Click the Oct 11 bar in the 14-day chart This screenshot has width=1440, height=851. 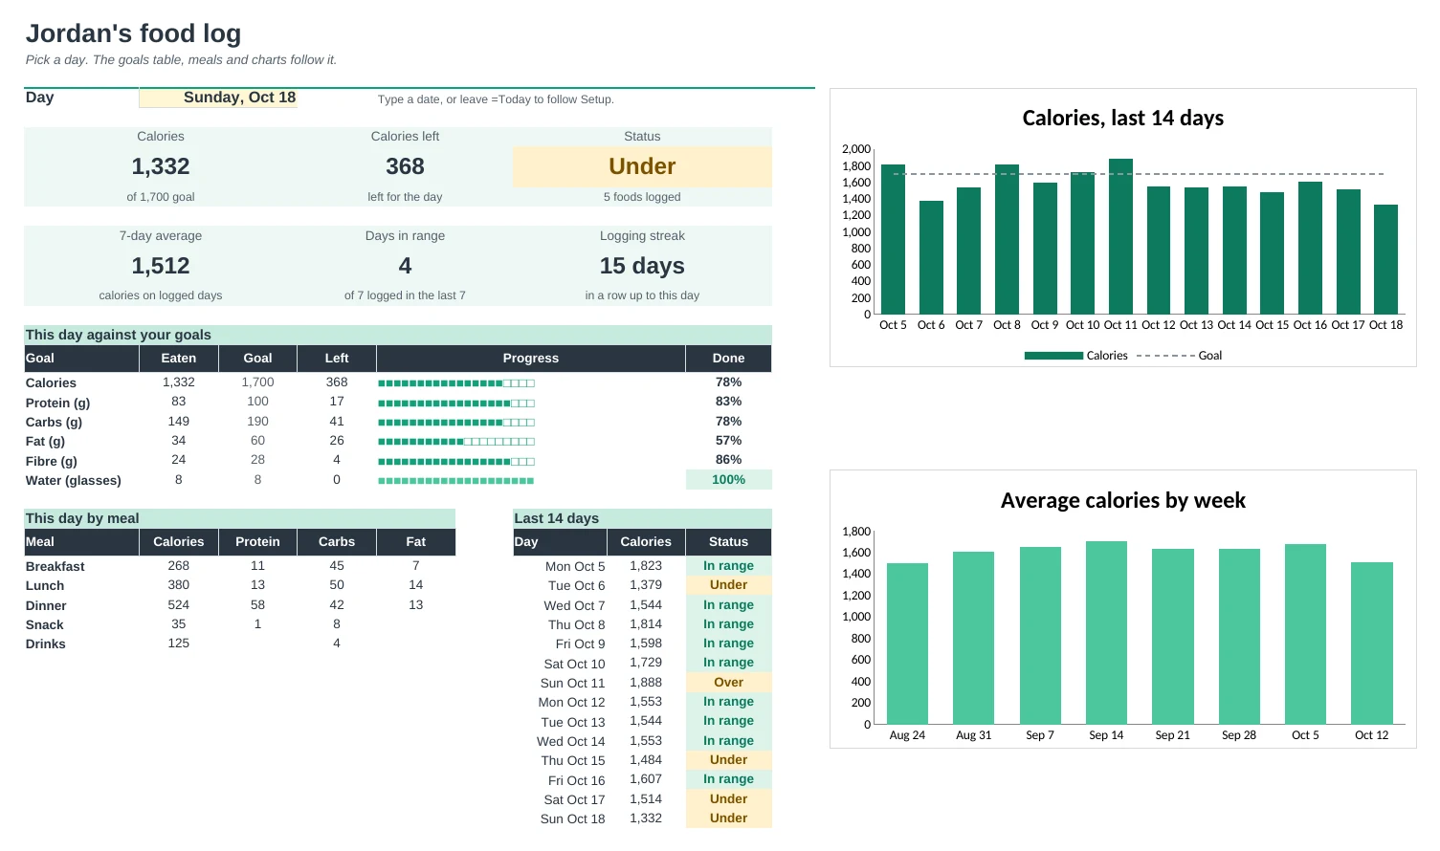click(x=1120, y=236)
